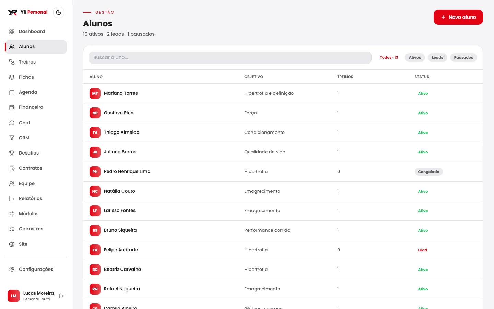Open Lucas Moreira profile avatar
The width and height of the screenshot is (494, 309).
tap(14, 296)
